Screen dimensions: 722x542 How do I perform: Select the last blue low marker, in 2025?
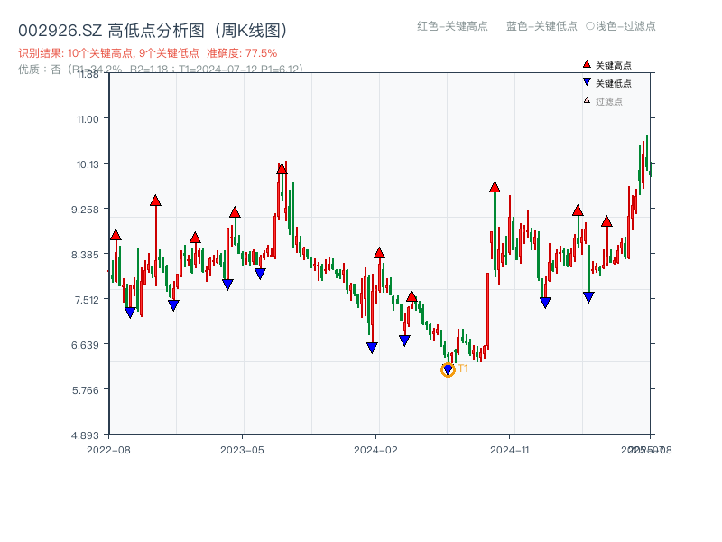click(588, 297)
